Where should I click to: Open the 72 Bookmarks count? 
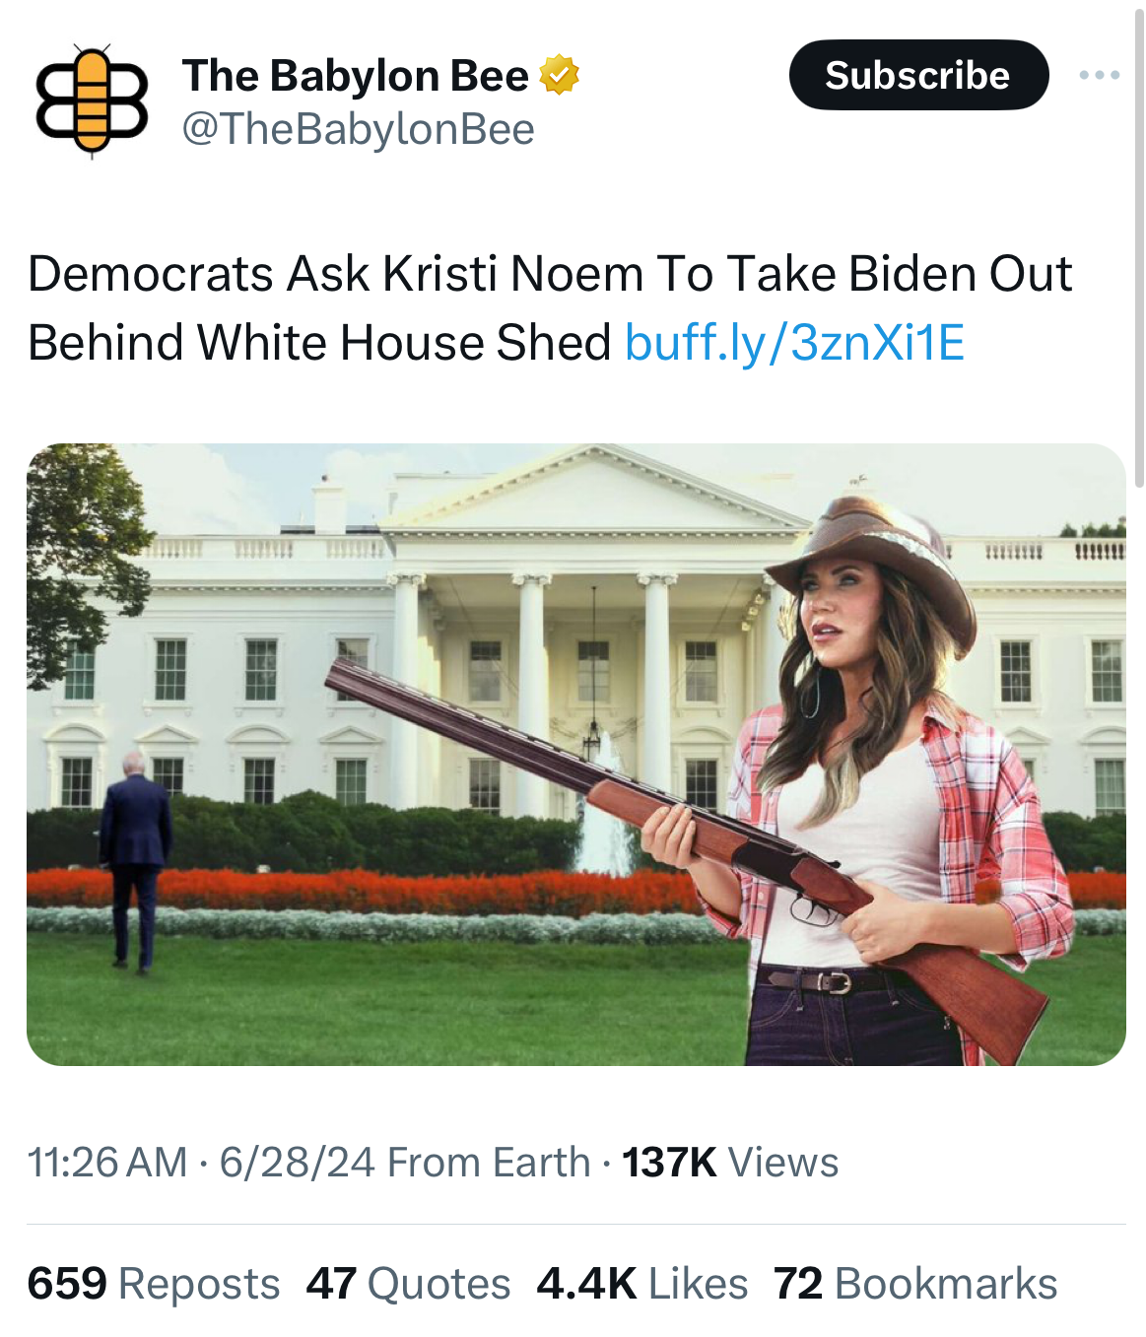point(915,1284)
